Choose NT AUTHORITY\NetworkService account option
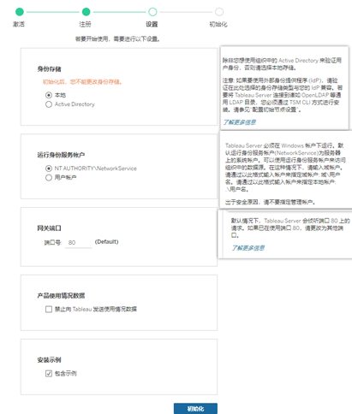This screenshot has width=352, height=414. coord(49,169)
